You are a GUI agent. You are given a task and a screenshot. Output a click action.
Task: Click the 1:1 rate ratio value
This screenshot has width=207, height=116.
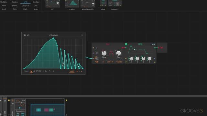pos(103,62)
